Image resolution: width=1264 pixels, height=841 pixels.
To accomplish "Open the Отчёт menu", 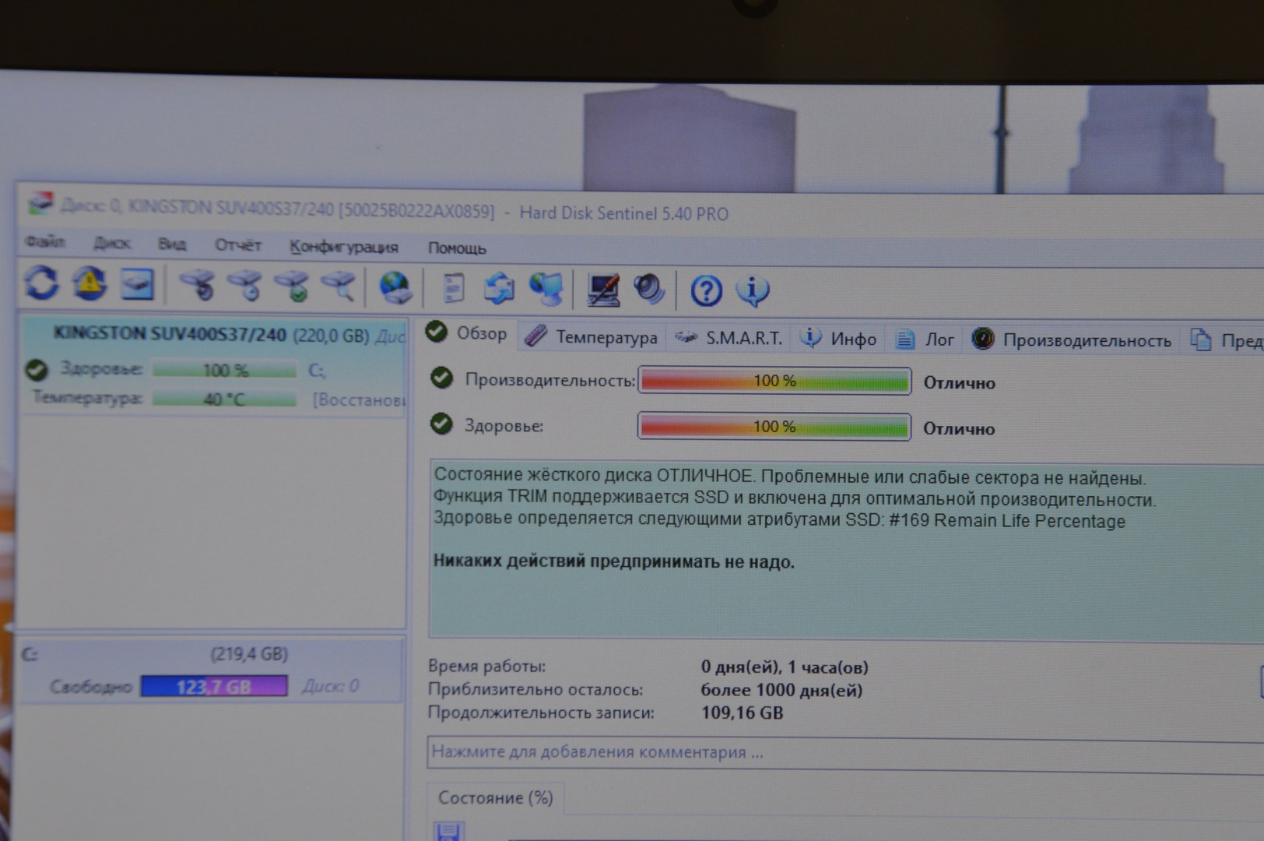I will click(237, 245).
